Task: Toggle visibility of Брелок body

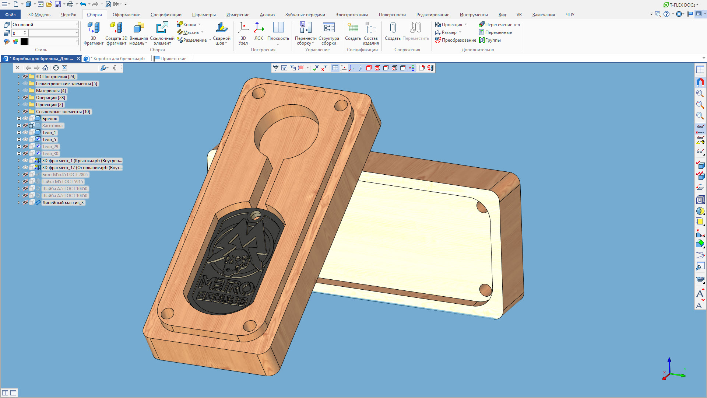Action: point(25,119)
